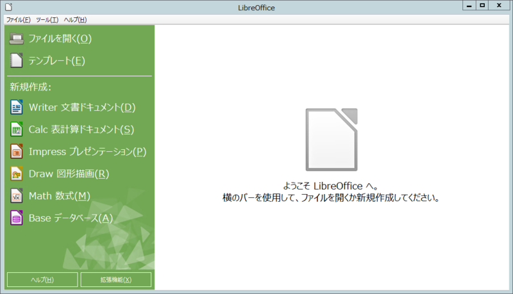Screen dimensions: 513x294
Task: Start a new Impress プレゼンテーション
Action: coord(88,152)
